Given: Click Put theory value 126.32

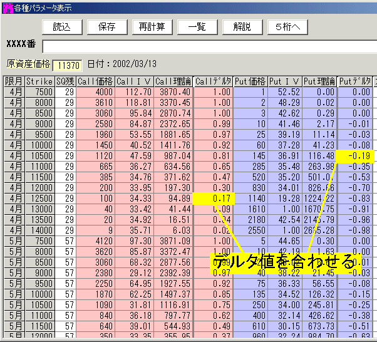Looking at the screenshot, I should coord(319,294).
